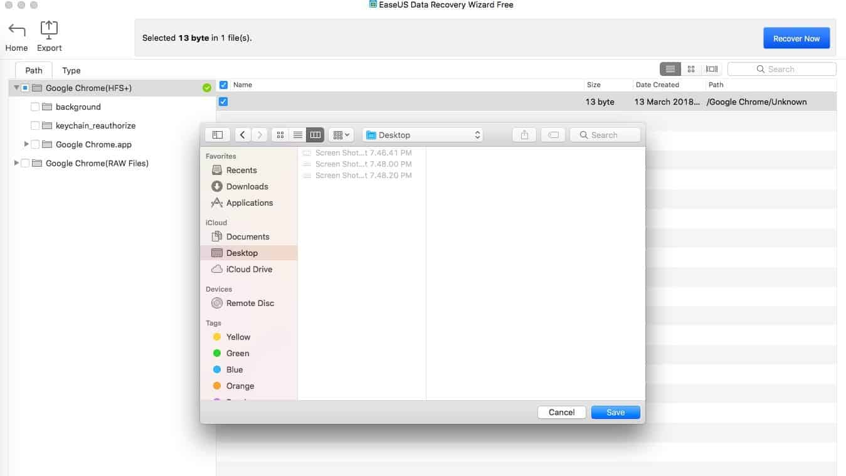Check the Google Chrome(RAW Files) checkbox
Screen dimensions: 846x476
pos(25,163)
